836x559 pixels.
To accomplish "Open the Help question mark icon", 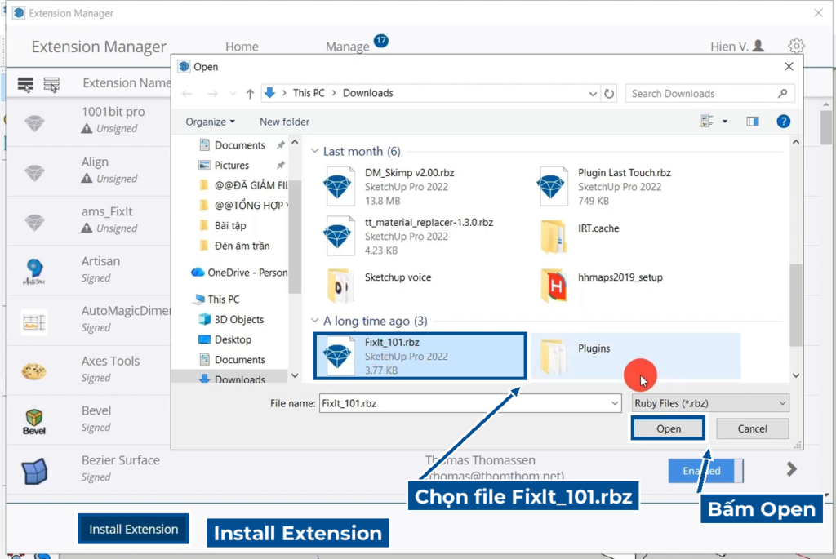I will [783, 122].
